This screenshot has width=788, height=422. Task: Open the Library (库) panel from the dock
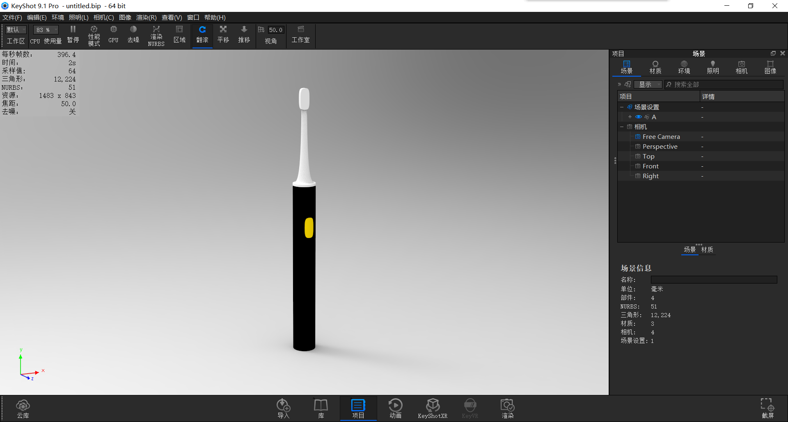[x=321, y=408]
